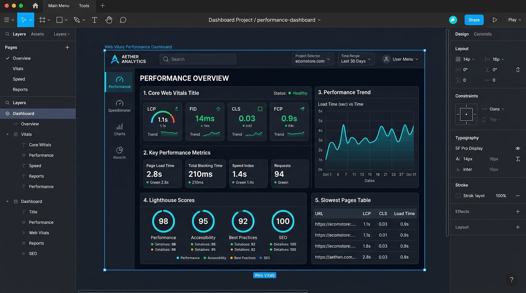Open the Layers dropdown in panel header
The image size is (526, 293).
tap(62, 34)
